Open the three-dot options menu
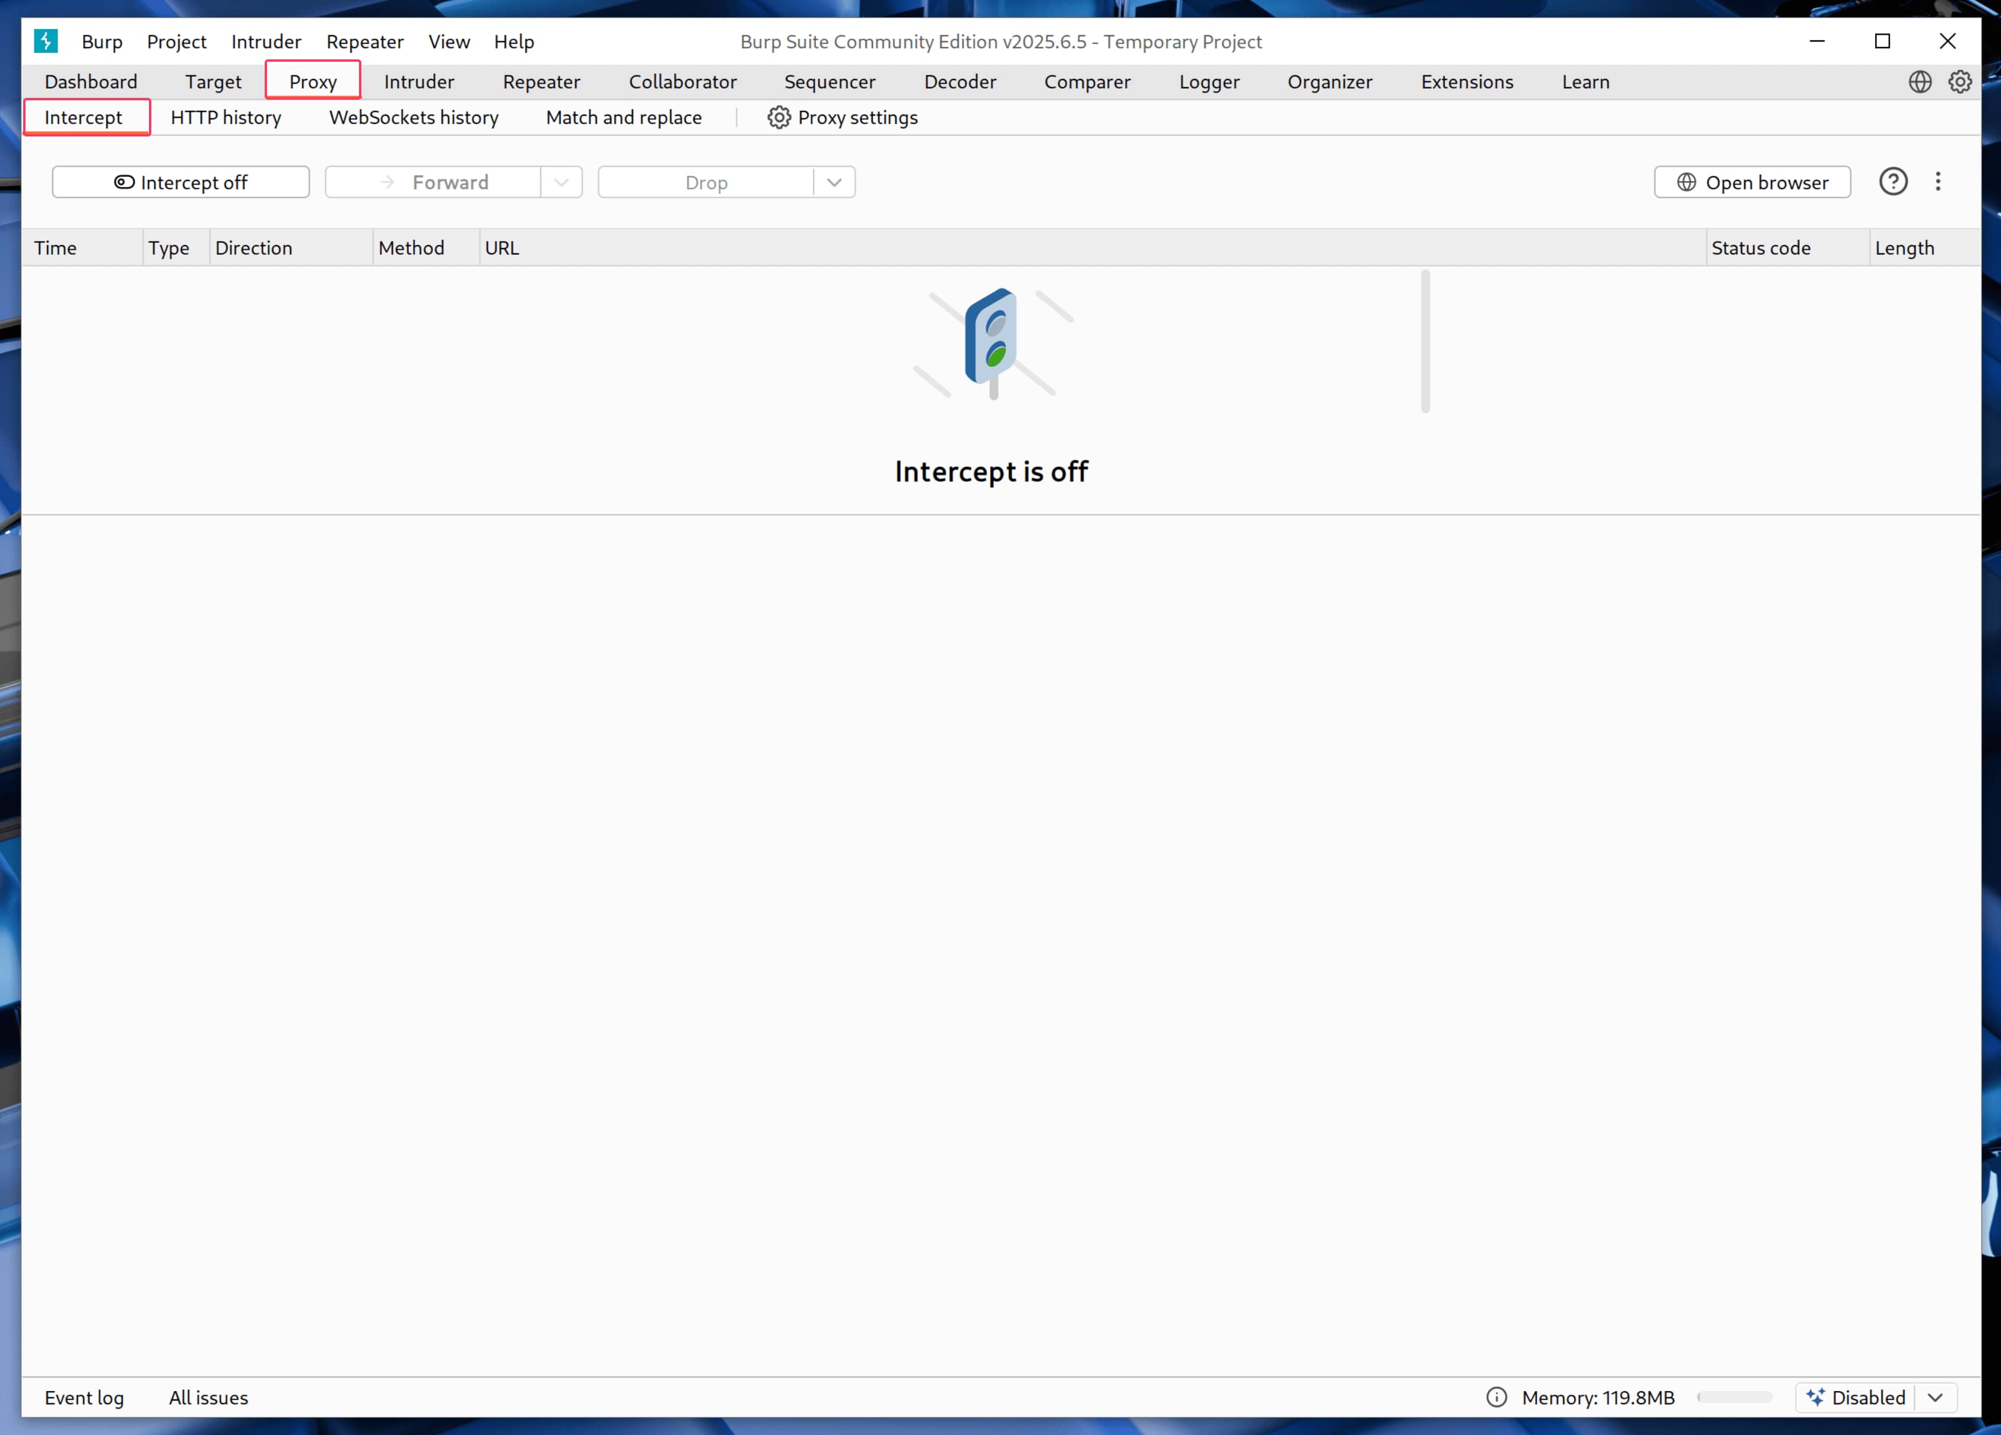 click(x=1938, y=182)
